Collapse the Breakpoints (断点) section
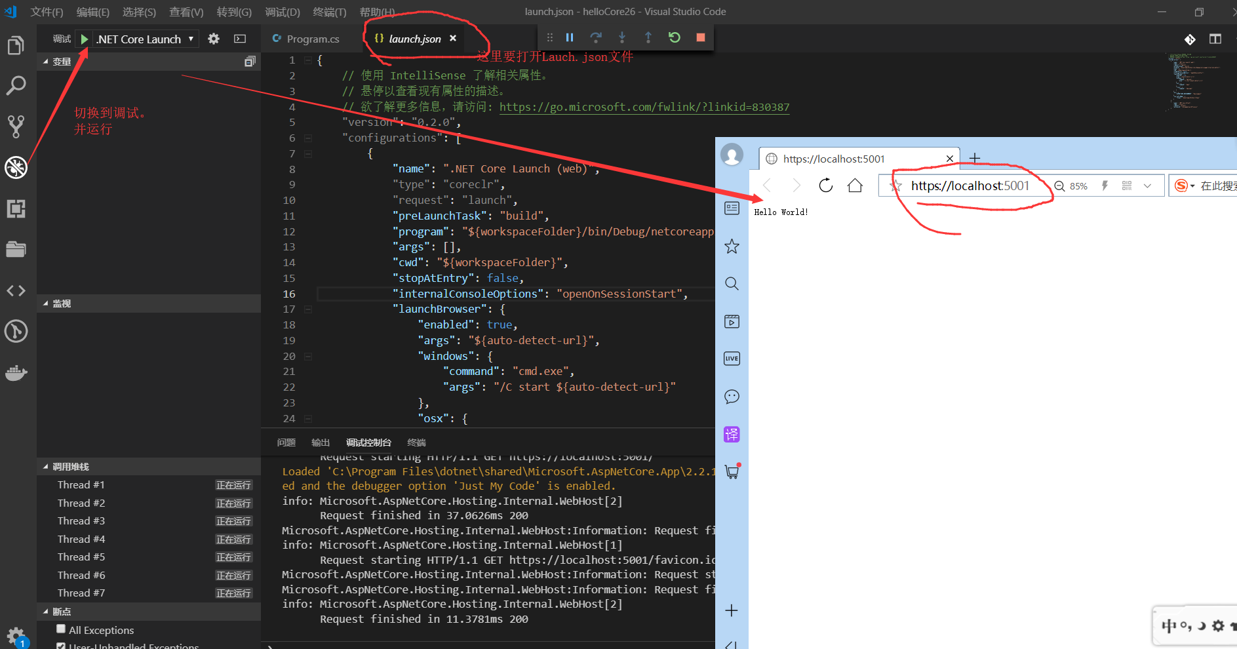Image resolution: width=1237 pixels, height=649 pixels. [148, 612]
